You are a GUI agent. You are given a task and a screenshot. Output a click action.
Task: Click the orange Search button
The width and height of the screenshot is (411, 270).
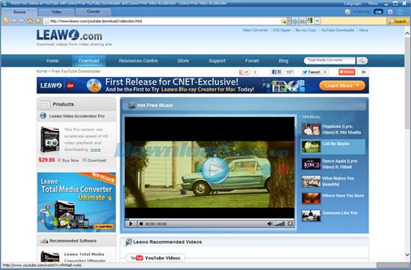(x=398, y=21)
